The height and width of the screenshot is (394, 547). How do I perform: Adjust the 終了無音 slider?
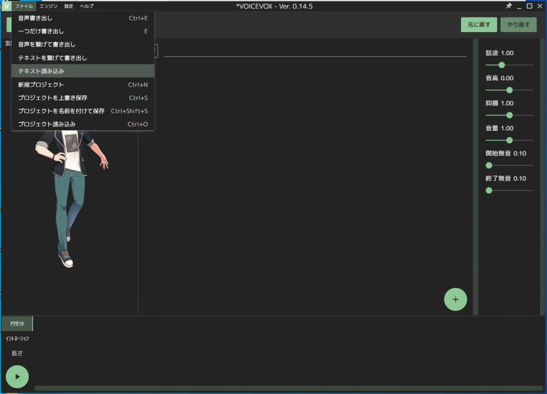(x=509, y=191)
